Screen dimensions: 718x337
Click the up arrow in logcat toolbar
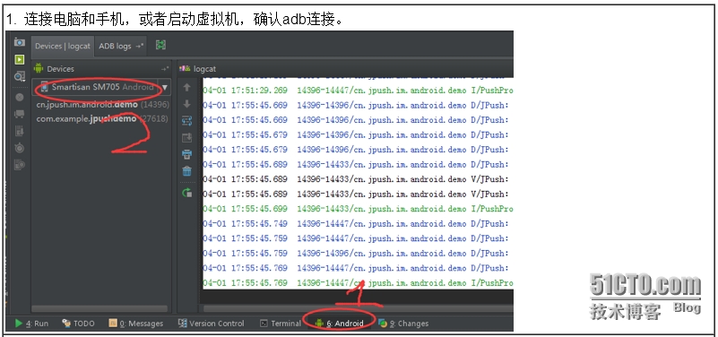[186, 87]
